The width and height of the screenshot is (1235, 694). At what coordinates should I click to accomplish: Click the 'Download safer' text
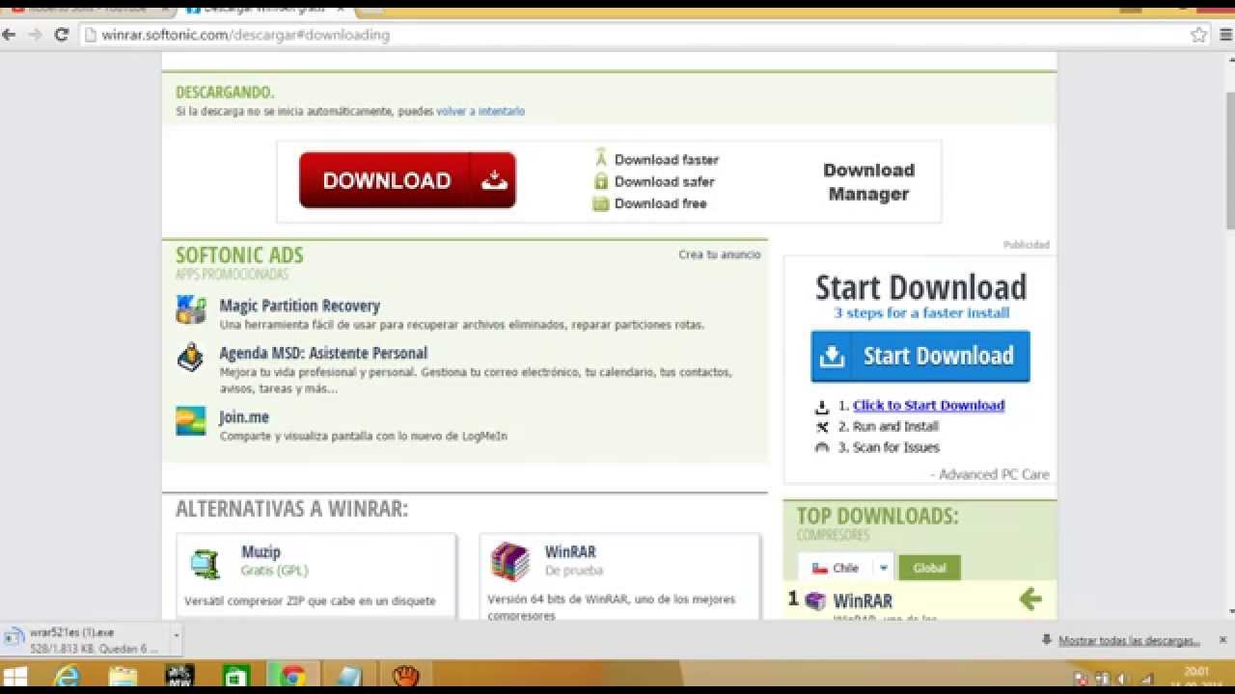click(665, 181)
